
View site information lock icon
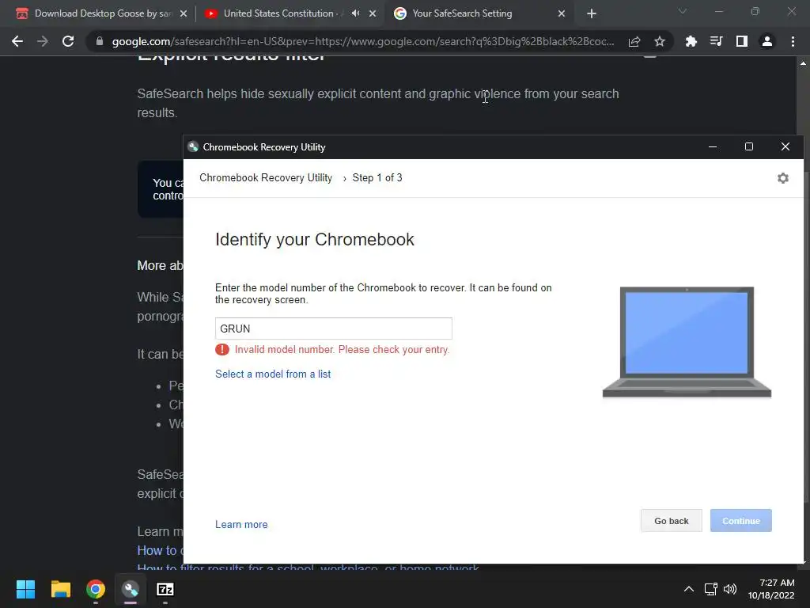coord(100,41)
